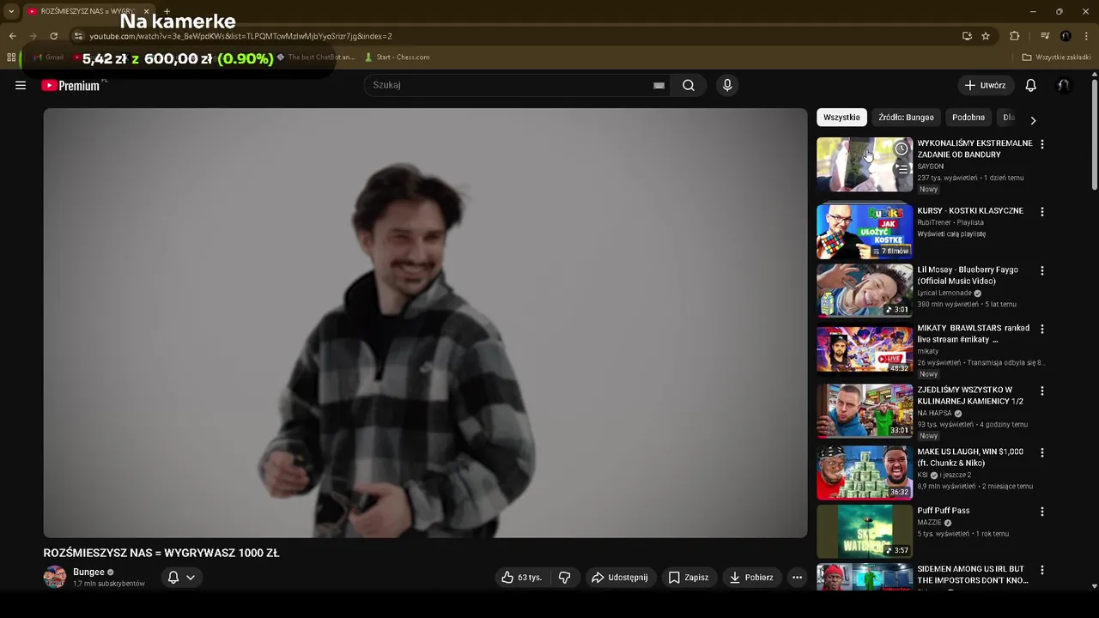
Task: Open the Gmail bookmark
Action: click(x=49, y=58)
